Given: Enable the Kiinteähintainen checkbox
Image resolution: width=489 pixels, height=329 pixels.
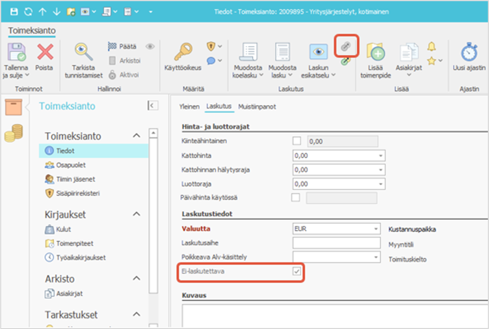Looking at the screenshot, I should pyautogui.click(x=296, y=141).
